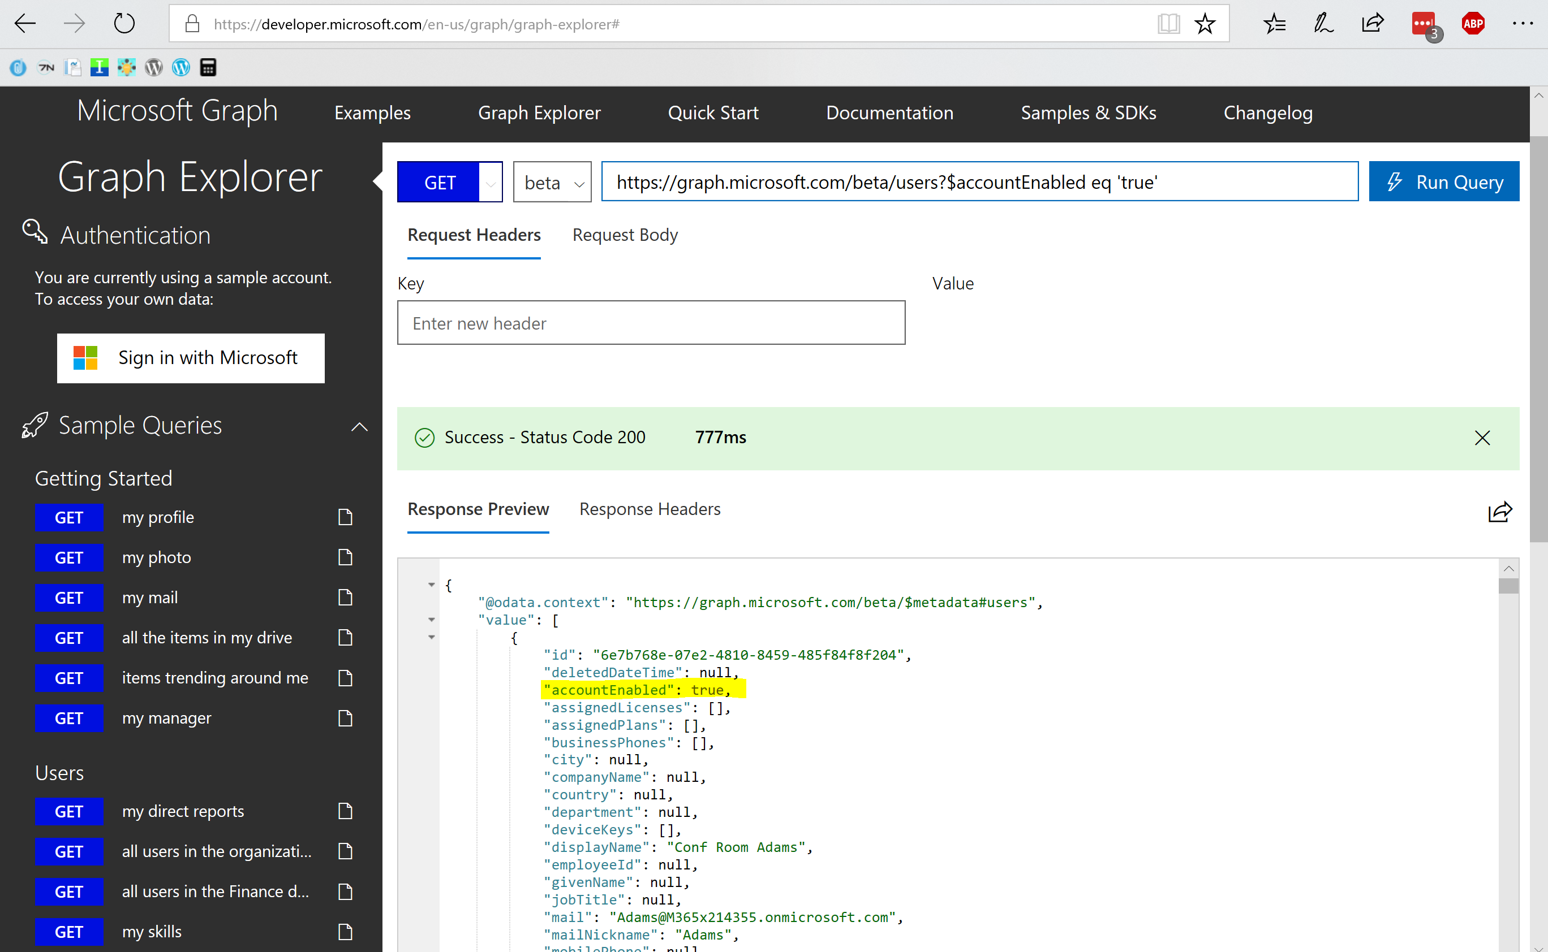Open reading view book icon
Screen dimensions: 1548x952
point(1168,24)
